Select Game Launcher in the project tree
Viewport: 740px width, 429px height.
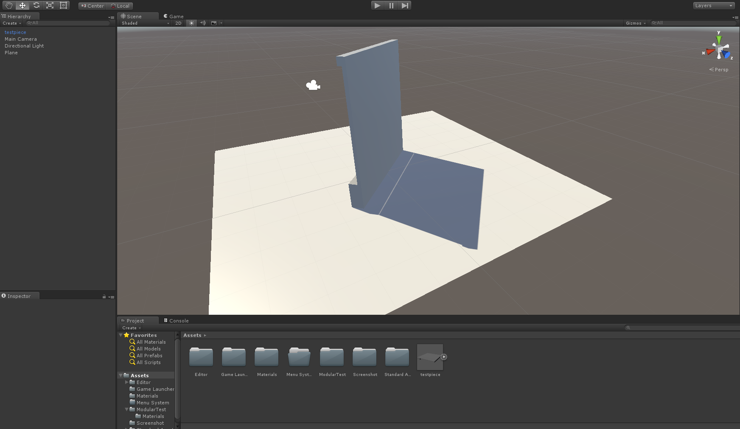pos(152,389)
